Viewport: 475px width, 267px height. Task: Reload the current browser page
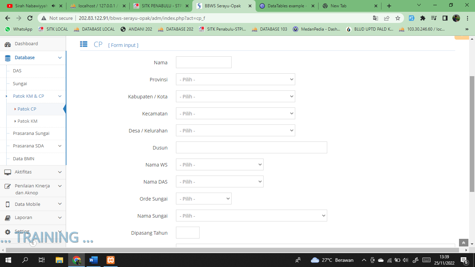pyautogui.click(x=30, y=18)
